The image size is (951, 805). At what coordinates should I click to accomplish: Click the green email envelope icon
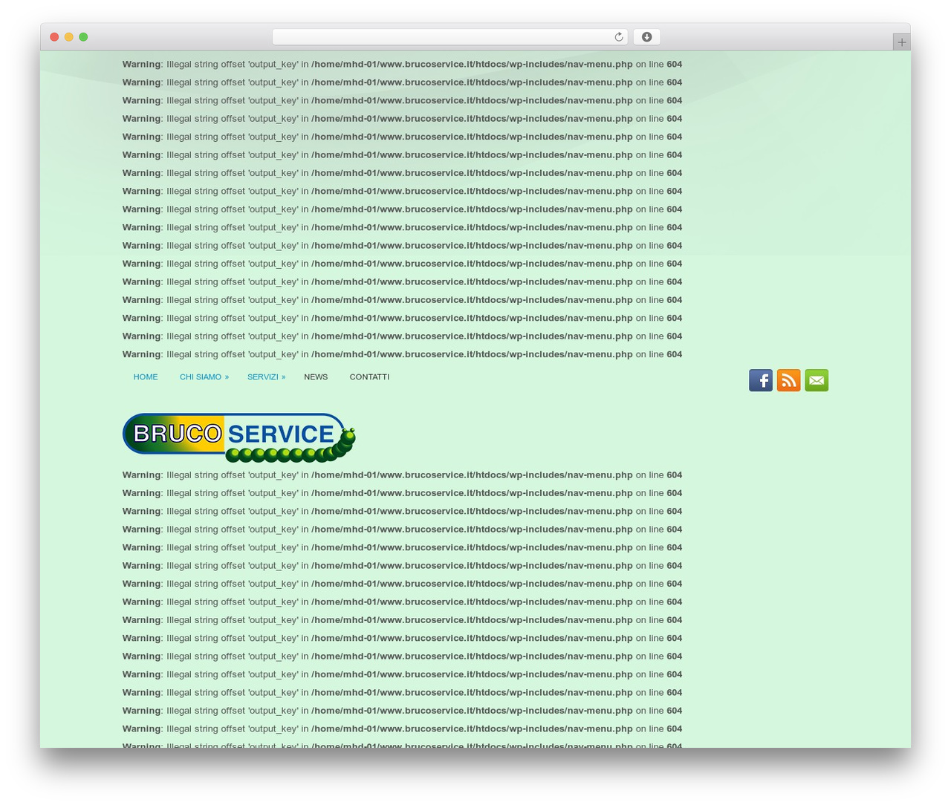click(817, 380)
